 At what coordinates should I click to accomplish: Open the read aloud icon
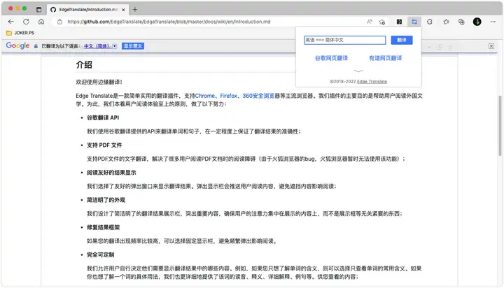[370, 22]
